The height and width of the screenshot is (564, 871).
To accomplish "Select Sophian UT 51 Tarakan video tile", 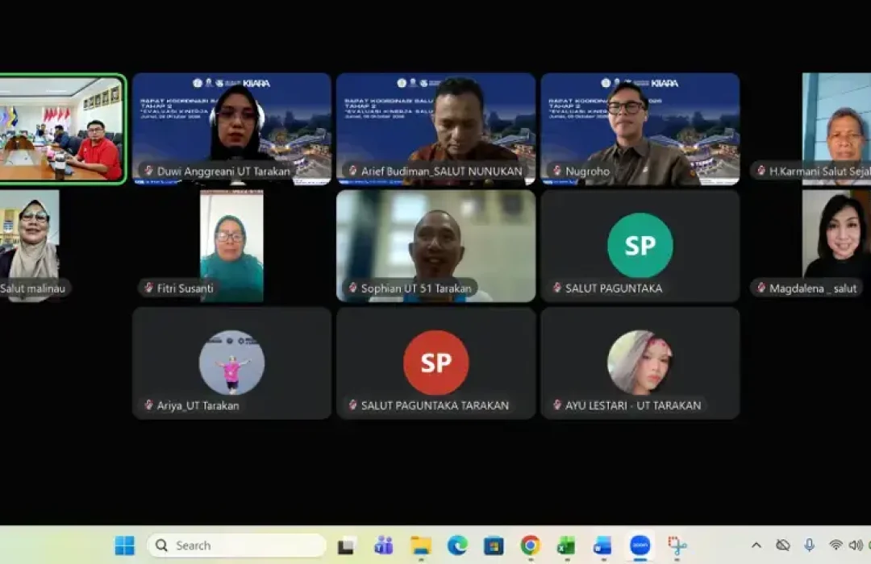I will 436,246.
